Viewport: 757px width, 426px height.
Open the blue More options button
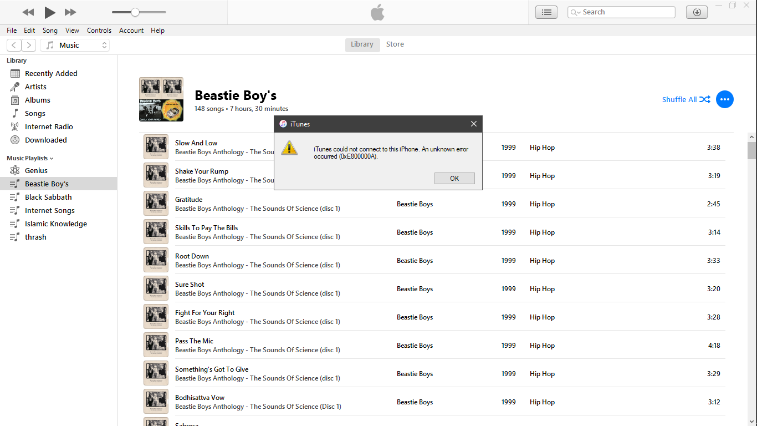click(725, 99)
